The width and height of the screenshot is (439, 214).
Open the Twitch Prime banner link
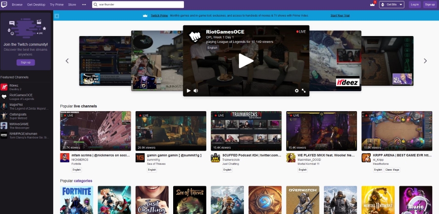pos(160,16)
